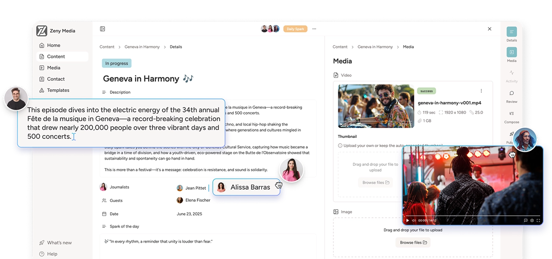552x259 pixels.
Task: Click Content breadcrumb in Details pane
Action: point(107,47)
